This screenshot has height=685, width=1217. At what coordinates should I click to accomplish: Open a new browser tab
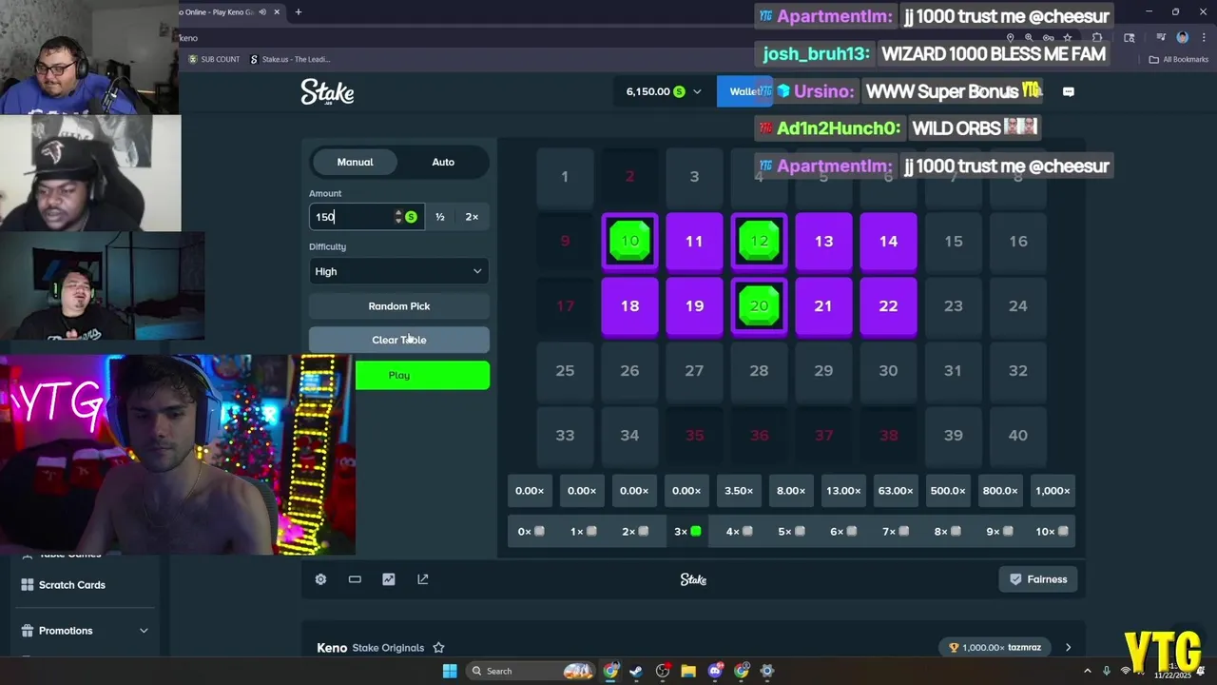point(298,12)
